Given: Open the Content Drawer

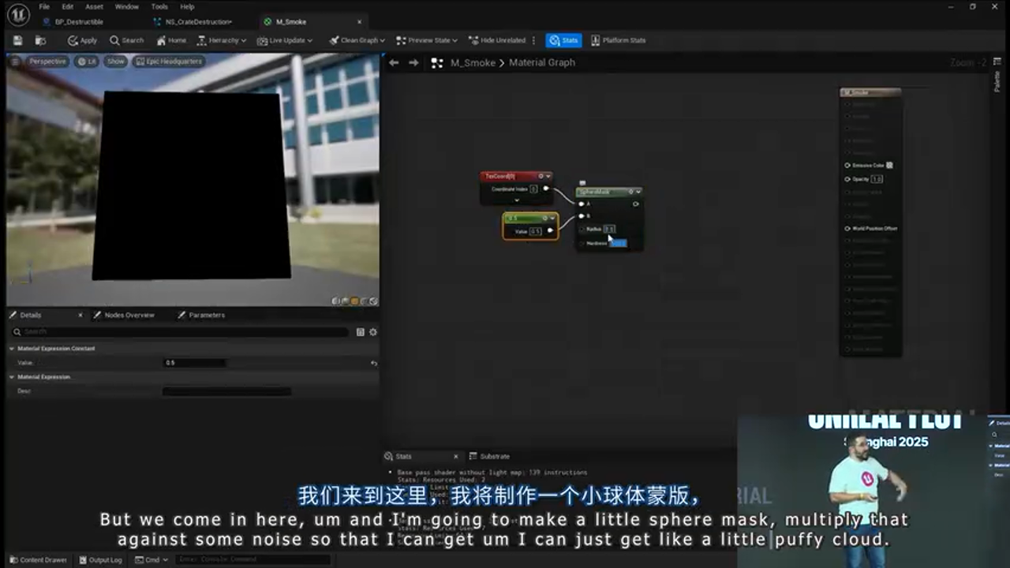Looking at the screenshot, I should (38, 559).
